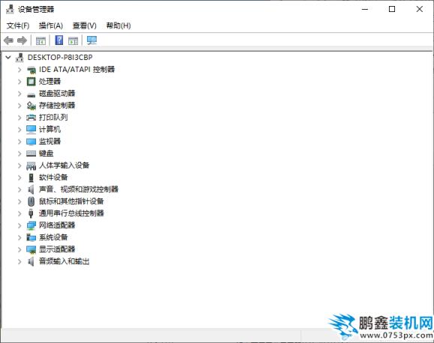Expand the 显示适配器 category arrow
434x343 pixels.
20,249
